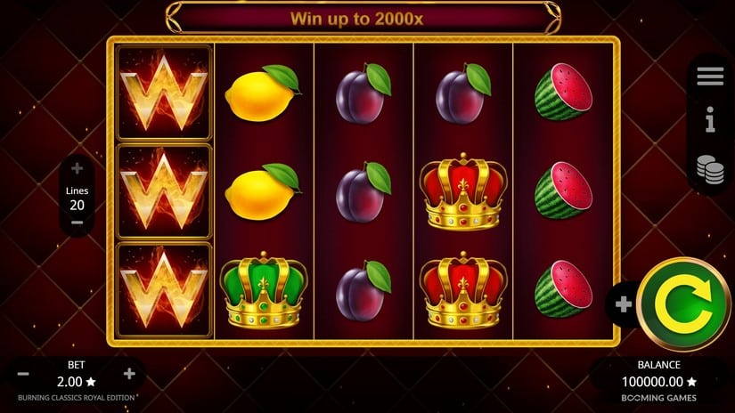Open autoplay plus button beside spin
The image size is (735, 413).
[623, 304]
